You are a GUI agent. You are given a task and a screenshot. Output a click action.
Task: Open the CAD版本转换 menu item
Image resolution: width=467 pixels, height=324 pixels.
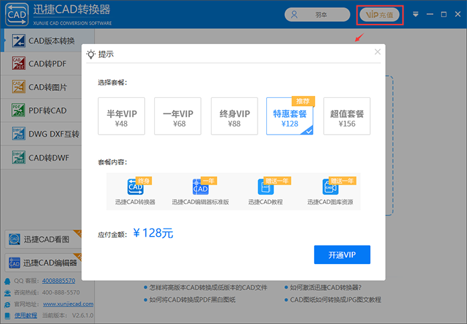(47, 41)
